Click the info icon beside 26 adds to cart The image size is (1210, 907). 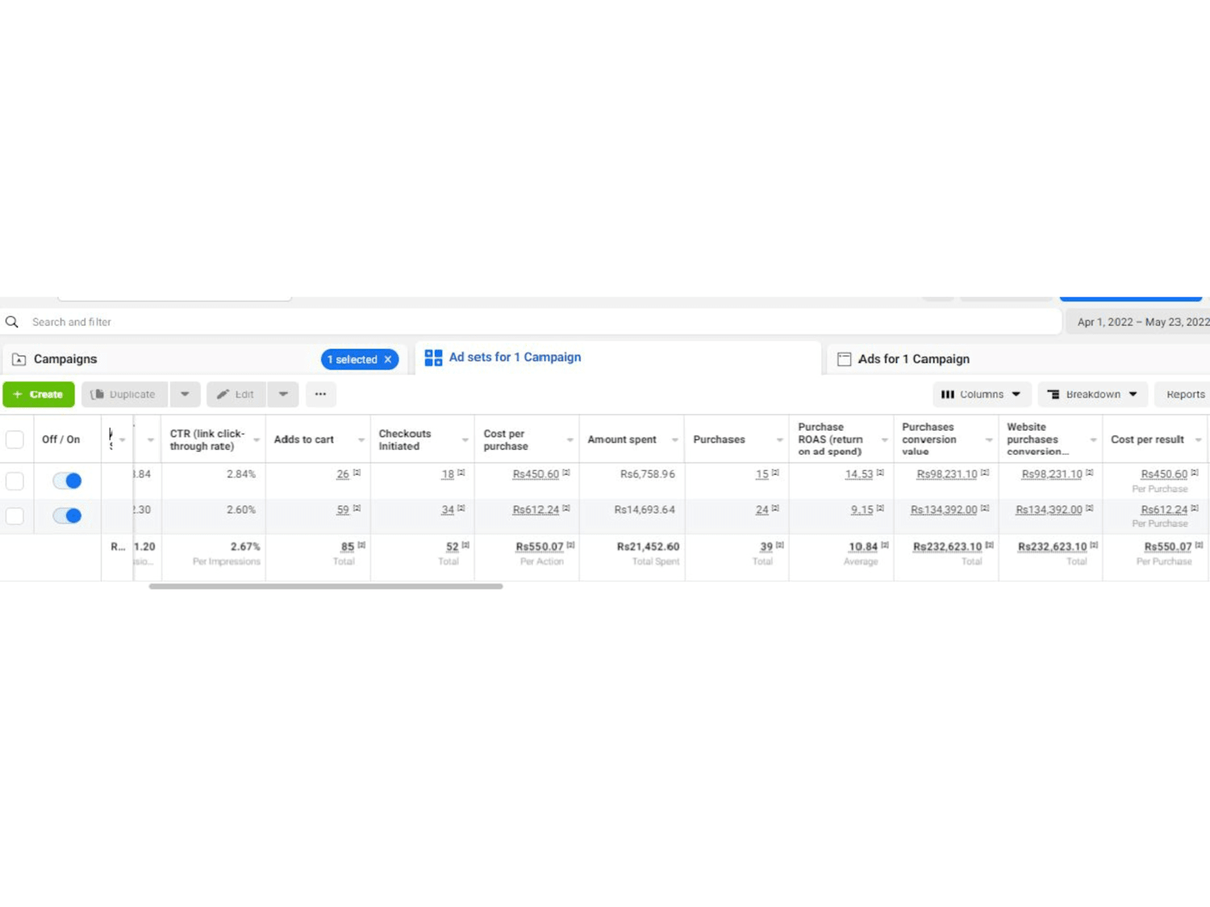357,472
